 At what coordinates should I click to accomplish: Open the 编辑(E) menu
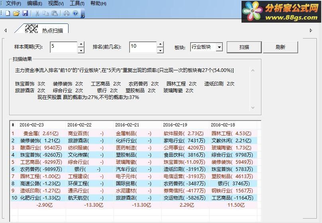pyautogui.click(x=35, y=3)
